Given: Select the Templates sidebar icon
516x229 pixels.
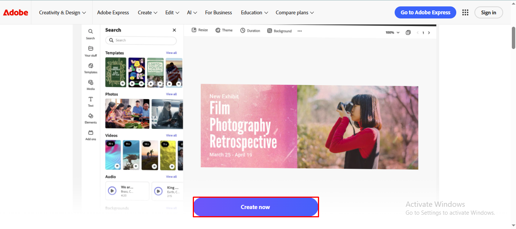Looking at the screenshot, I should coord(90,66).
